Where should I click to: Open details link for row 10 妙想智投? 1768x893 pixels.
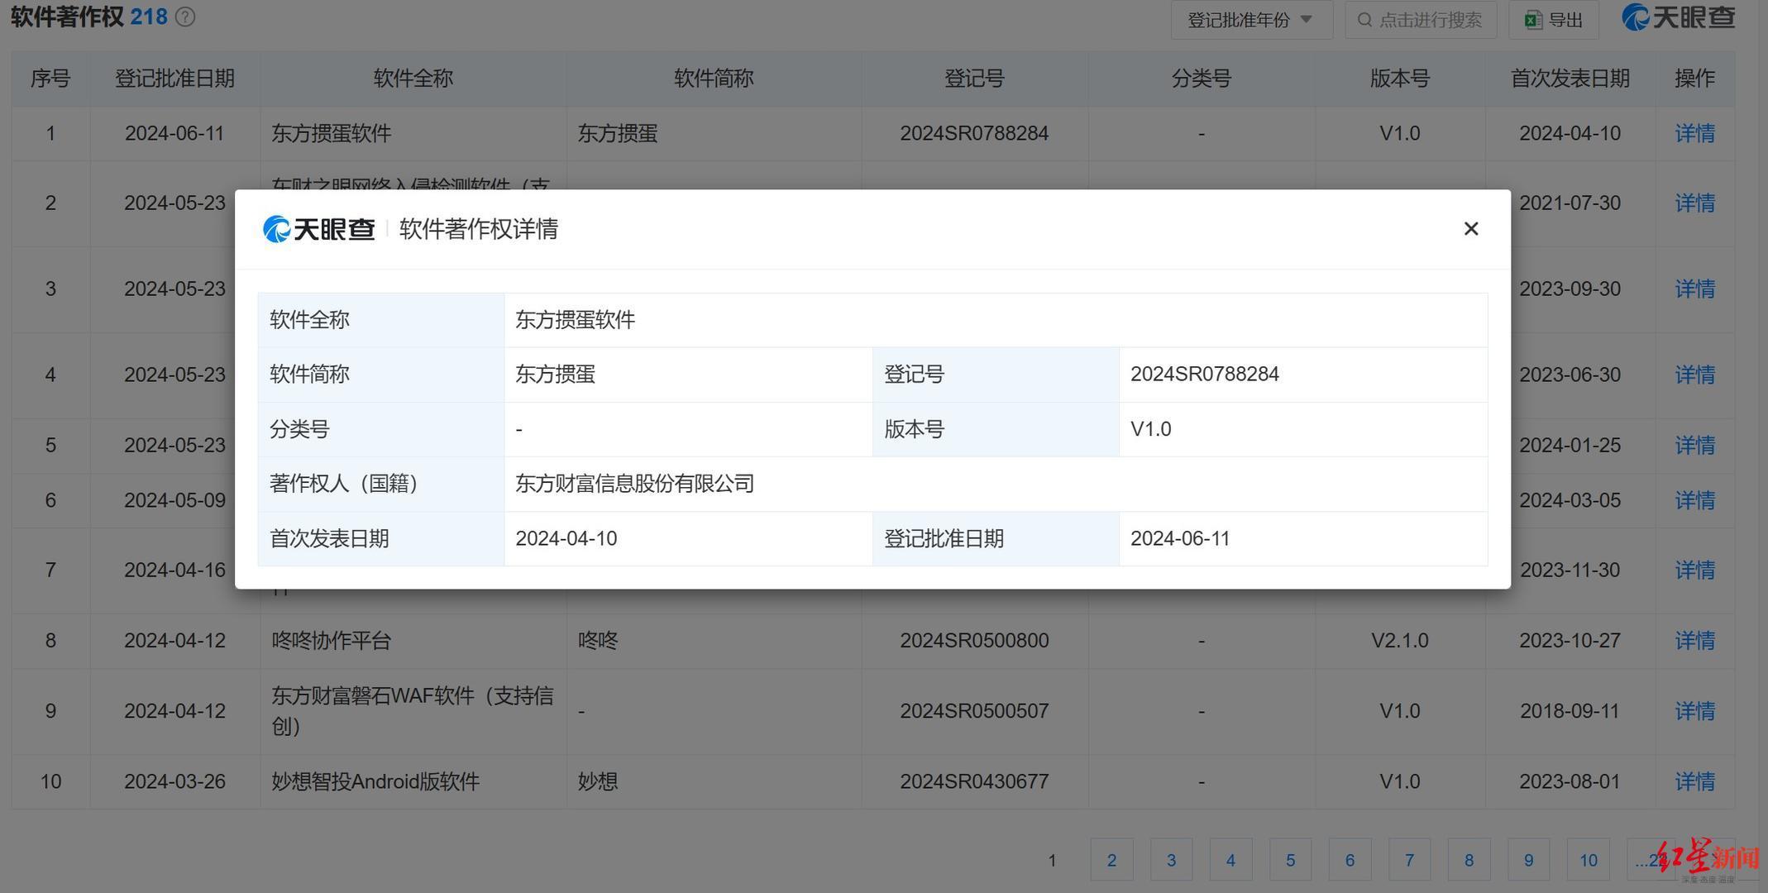1694,781
